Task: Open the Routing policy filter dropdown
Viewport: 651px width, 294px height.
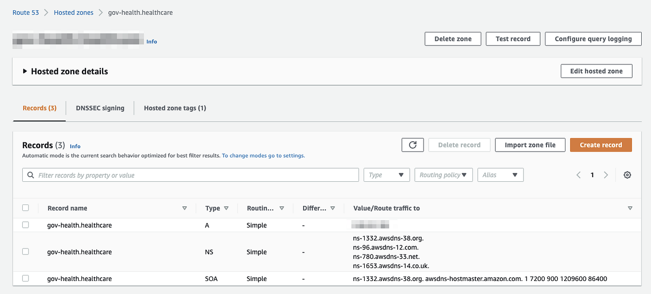Action: click(x=443, y=175)
